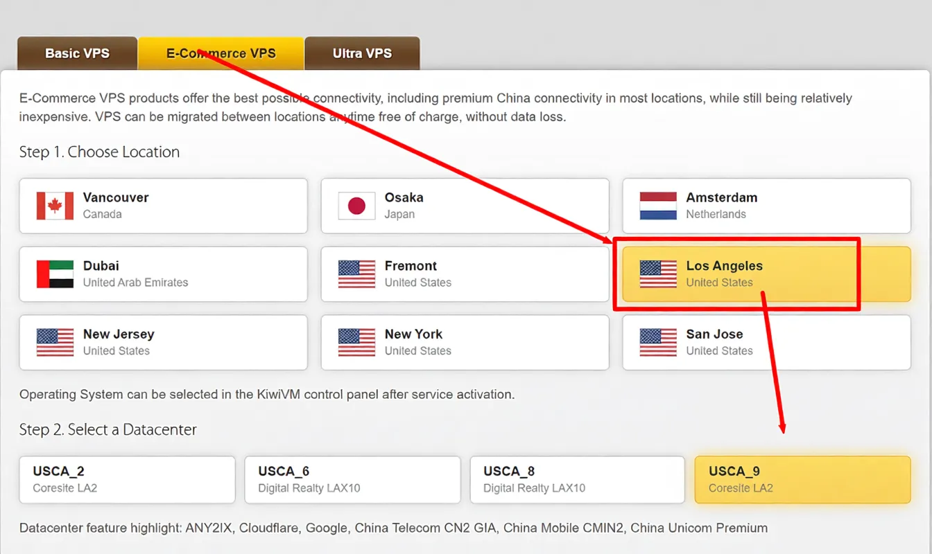
Task: Select the Fremont location card
Action: coord(465,274)
